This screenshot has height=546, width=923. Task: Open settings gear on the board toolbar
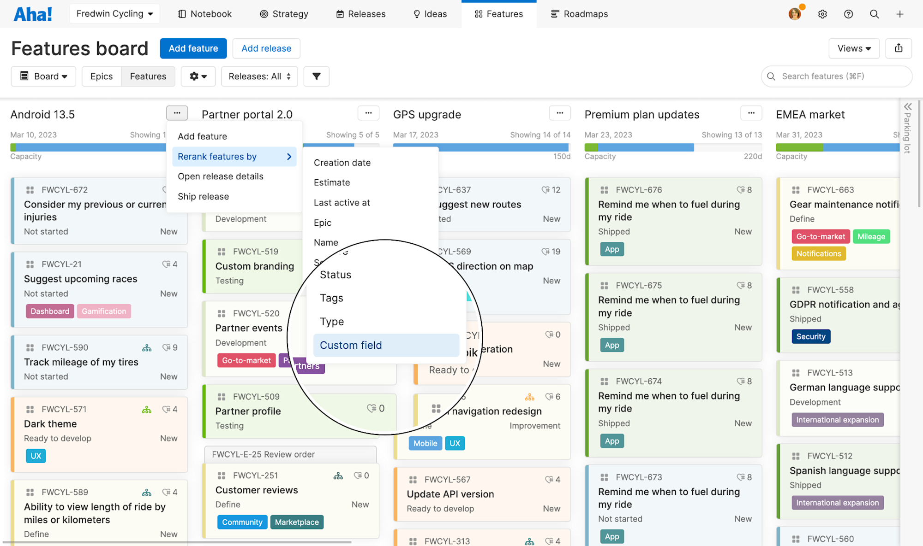[198, 76]
